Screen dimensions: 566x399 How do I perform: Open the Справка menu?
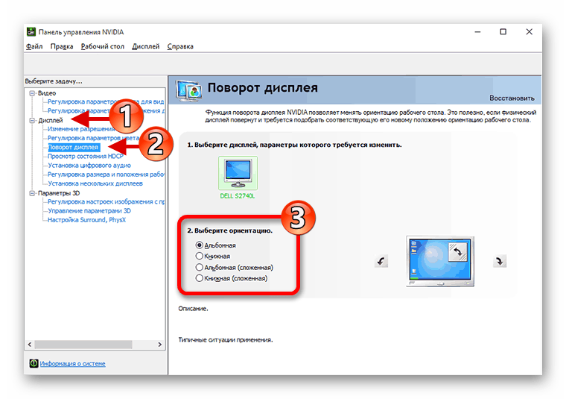click(180, 47)
